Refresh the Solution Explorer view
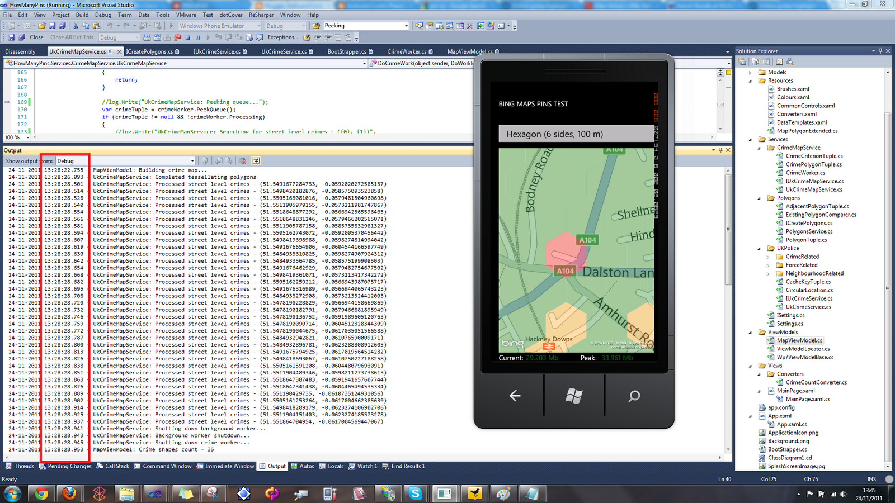The height and width of the screenshot is (503, 895). click(766, 61)
